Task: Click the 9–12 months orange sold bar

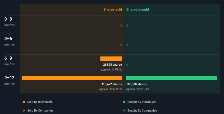Action: pyautogui.click(x=72, y=78)
